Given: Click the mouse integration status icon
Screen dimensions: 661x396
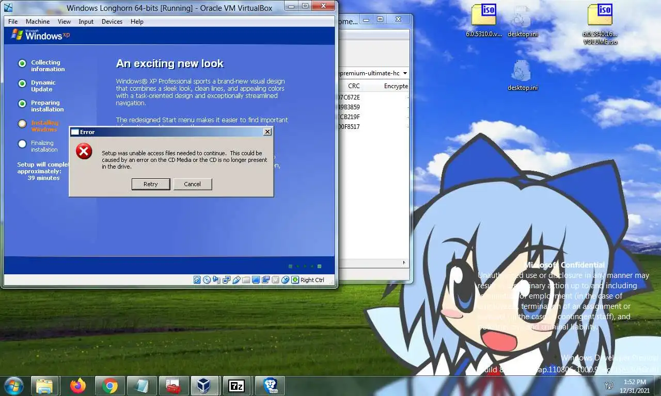Looking at the screenshot, I should click(286, 280).
